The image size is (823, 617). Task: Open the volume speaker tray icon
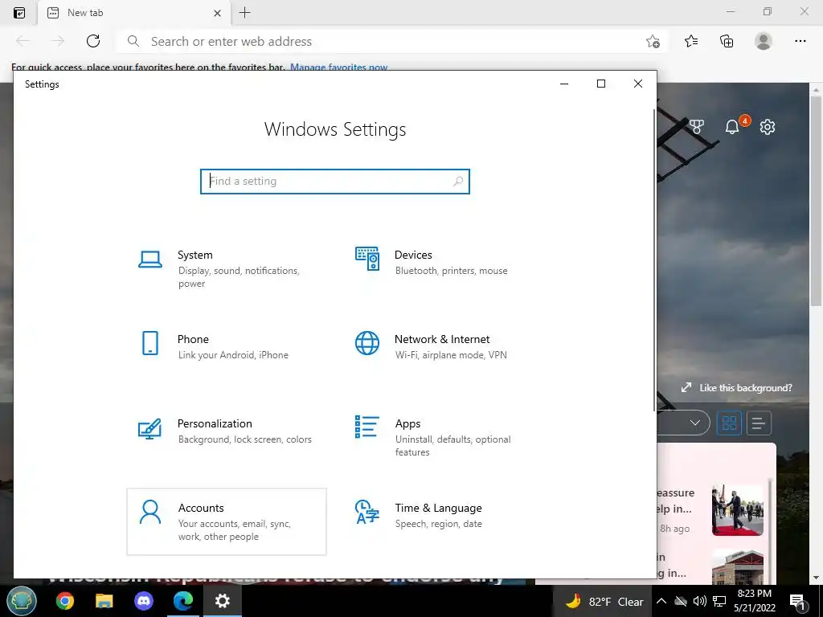(700, 601)
